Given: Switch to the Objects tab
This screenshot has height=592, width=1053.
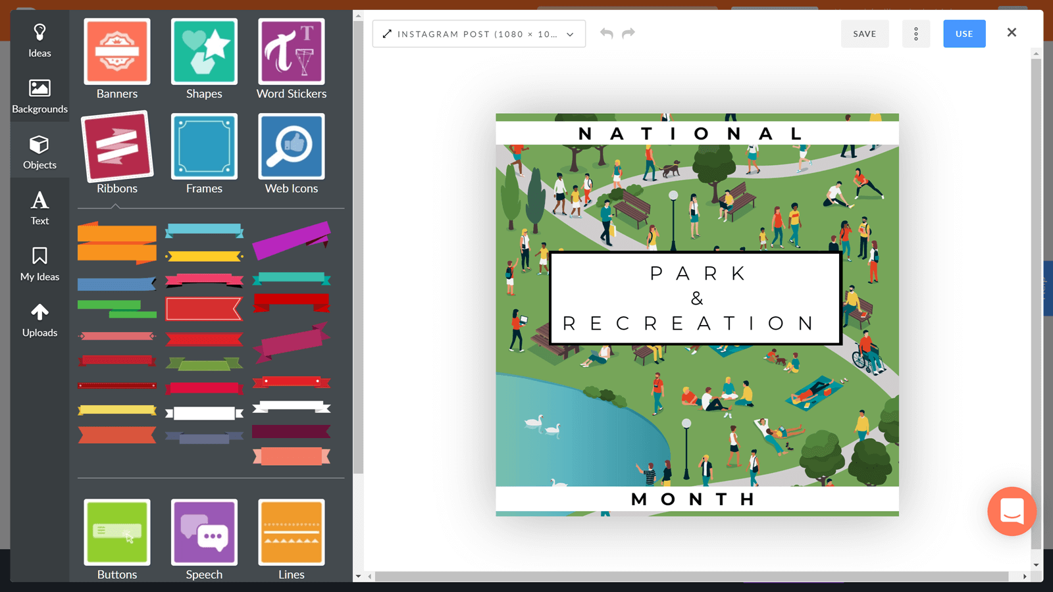Looking at the screenshot, I should point(39,152).
